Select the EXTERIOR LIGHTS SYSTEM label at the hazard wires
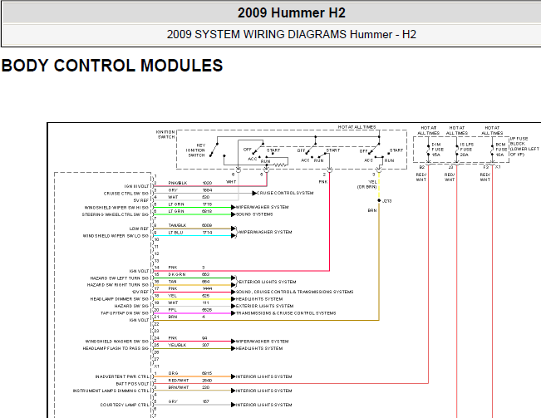 [268, 282]
